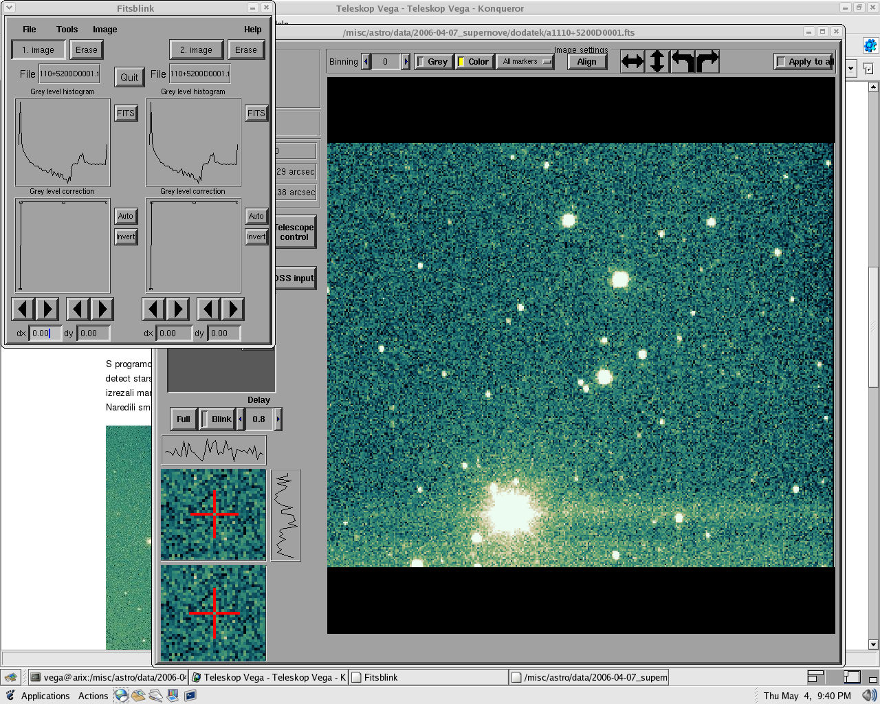Screen dimensions: 880x704
Task: Toggle the Blink mode button
Action: pyautogui.click(x=217, y=419)
